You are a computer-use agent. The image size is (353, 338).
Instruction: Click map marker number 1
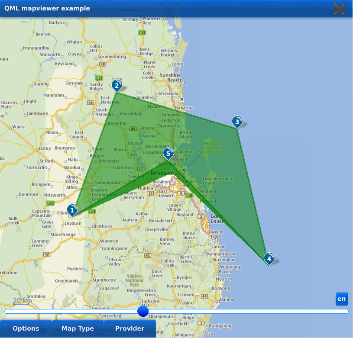click(72, 210)
